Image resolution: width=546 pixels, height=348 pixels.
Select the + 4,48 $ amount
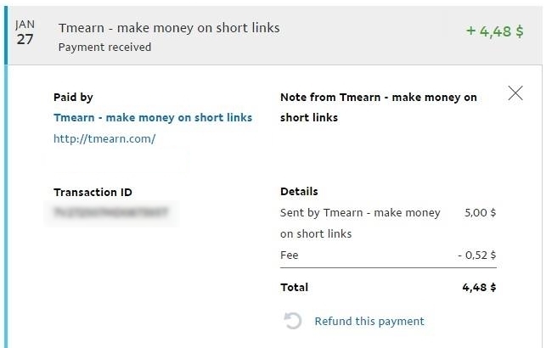(x=494, y=31)
